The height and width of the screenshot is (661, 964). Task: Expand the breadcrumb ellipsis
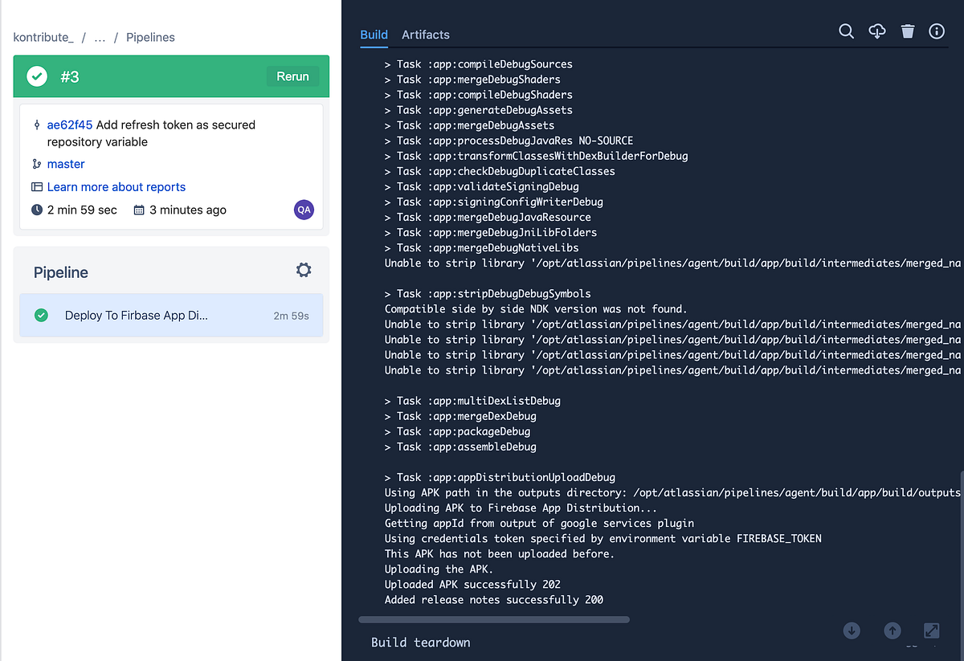click(99, 37)
